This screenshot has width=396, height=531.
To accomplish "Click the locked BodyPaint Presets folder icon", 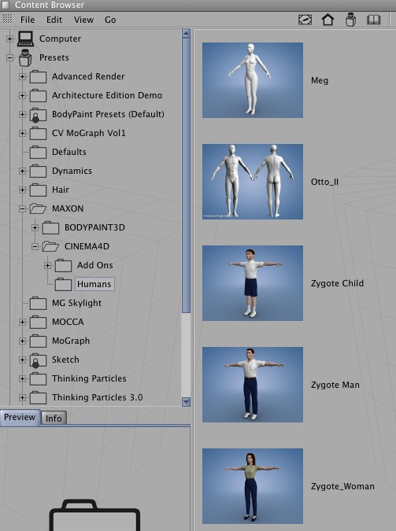I will pyautogui.click(x=38, y=115).
